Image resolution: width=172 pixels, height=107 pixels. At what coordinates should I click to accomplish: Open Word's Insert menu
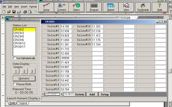pos(24,7)
